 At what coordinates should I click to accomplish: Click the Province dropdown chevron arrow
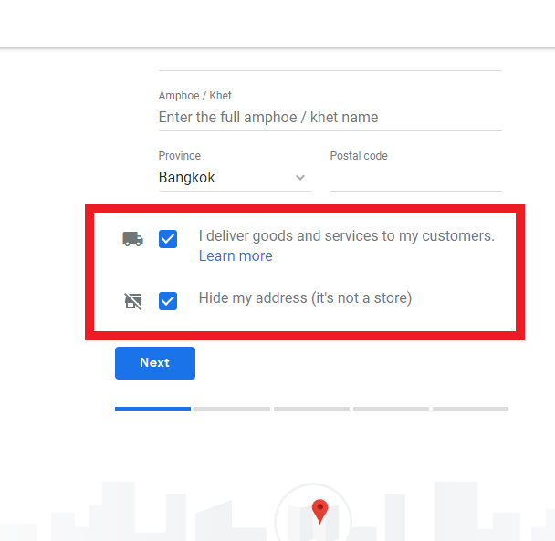coord(300,178)
